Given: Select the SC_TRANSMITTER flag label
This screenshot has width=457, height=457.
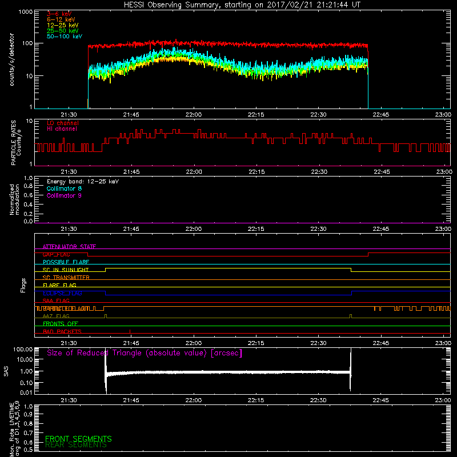Looking at the screenshot, I should point(66,277).
